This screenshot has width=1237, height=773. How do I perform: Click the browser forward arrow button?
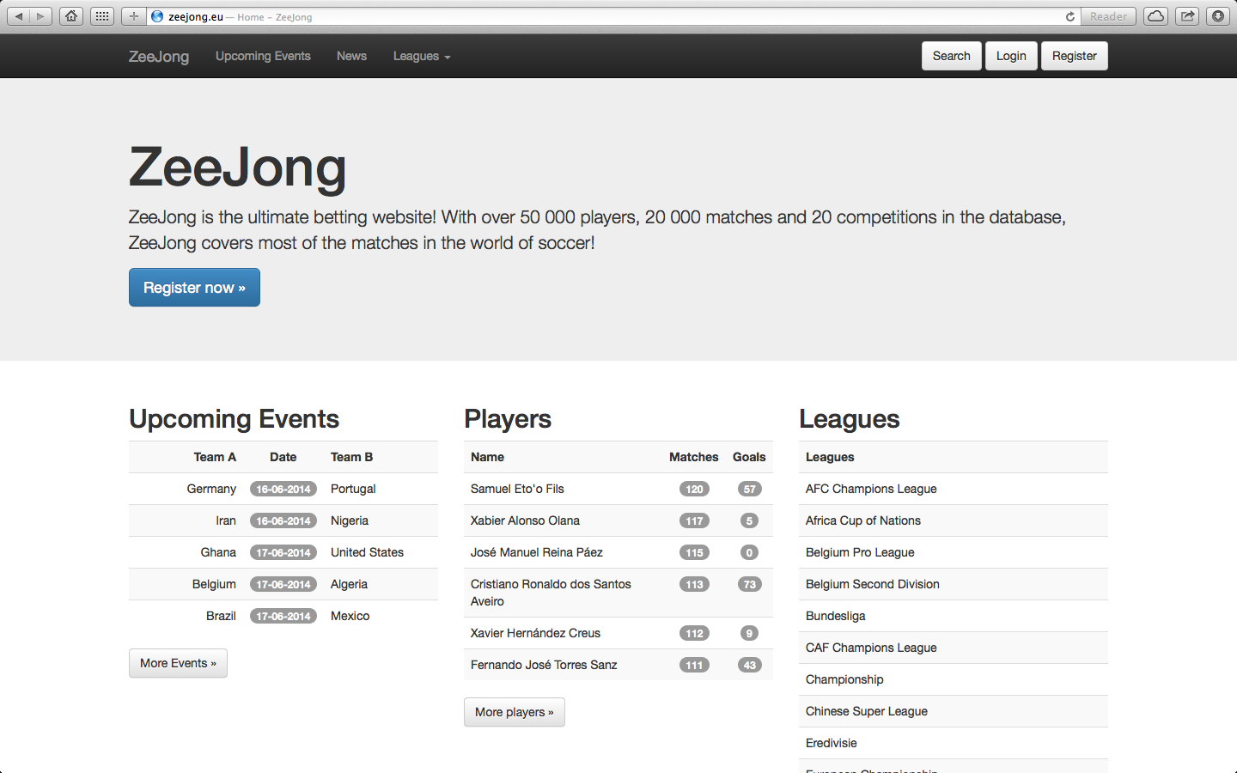[x=40, y=16]
